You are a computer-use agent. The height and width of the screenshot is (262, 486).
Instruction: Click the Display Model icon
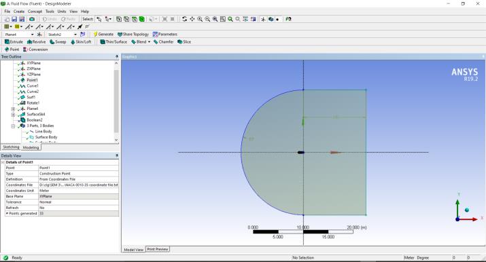(x=271, y=19)
